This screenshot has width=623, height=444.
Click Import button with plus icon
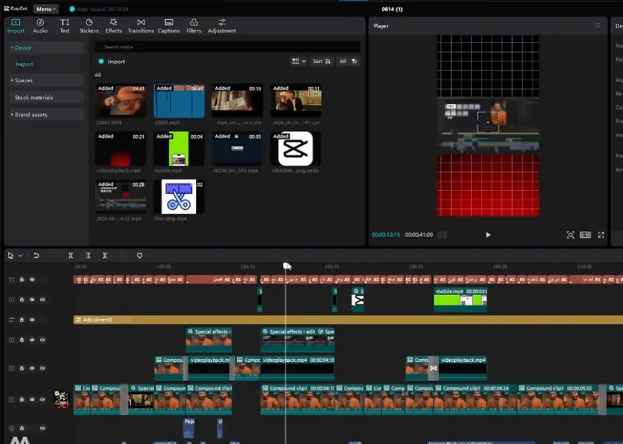(x=112, y=62)
